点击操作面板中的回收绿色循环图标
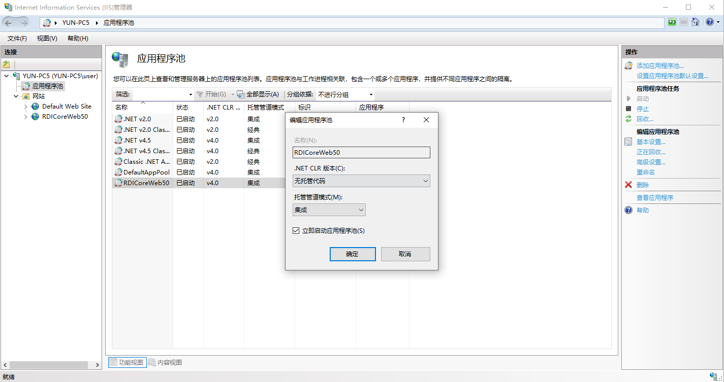Screen dimensions: 724x382 (627, 119)
